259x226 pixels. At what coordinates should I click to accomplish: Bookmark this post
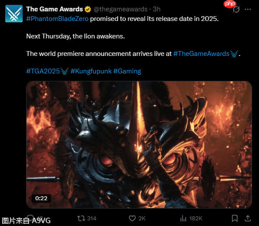pos(235,219)
